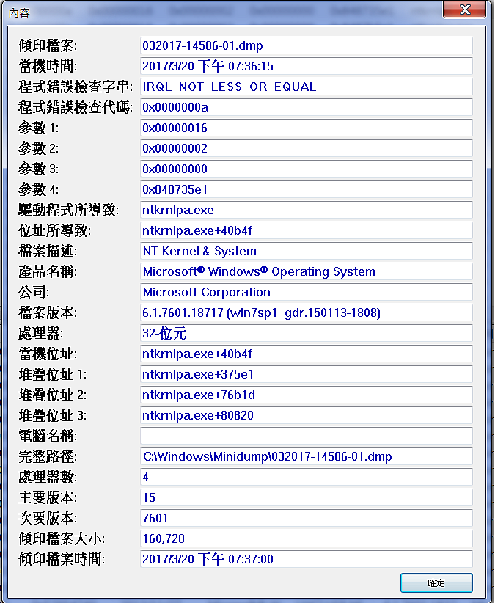Click the 檔案版本 field 6.1.7601.18717
The height and width of the screenshot is (603, 495).
pyautogui.click(x=307, y=313)
